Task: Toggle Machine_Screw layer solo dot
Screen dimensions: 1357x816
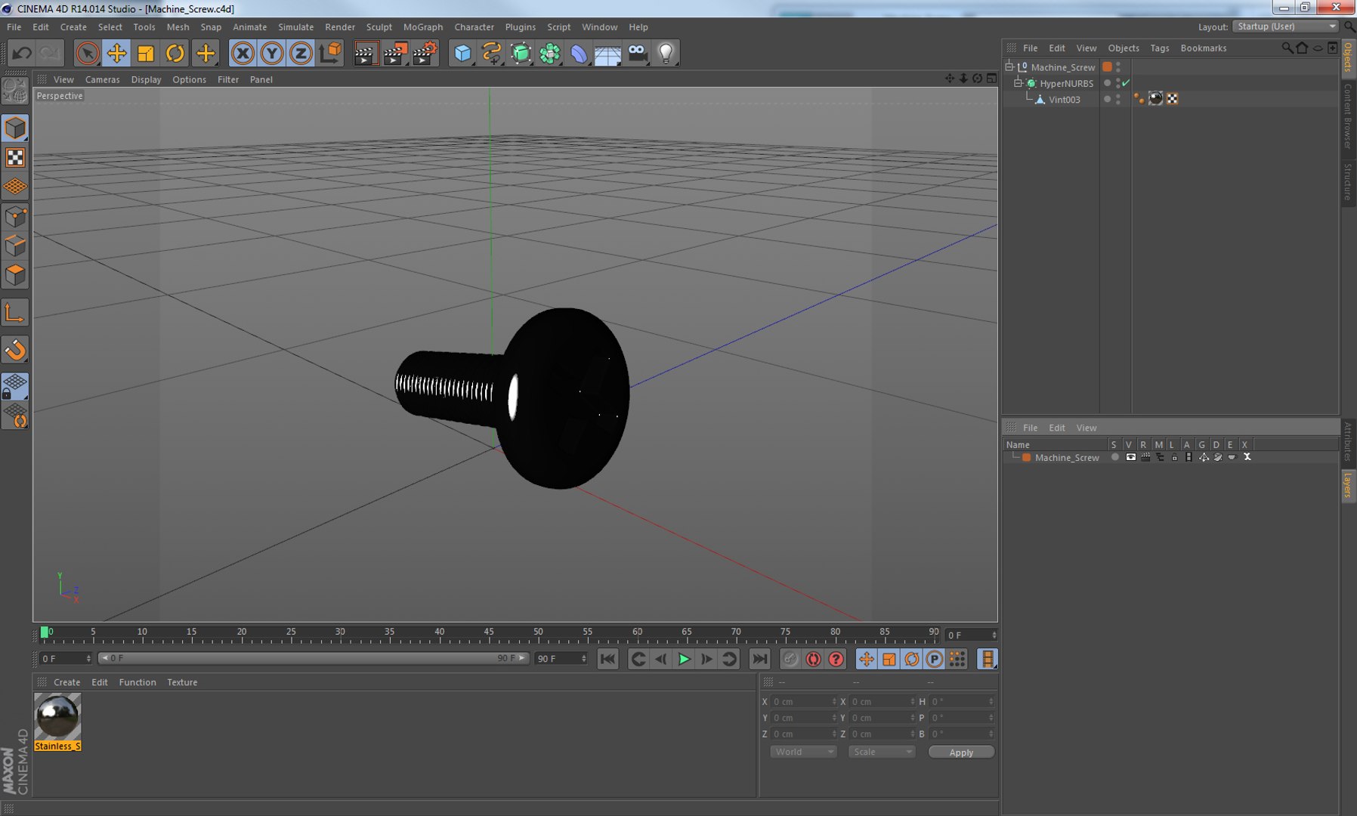Action: pos(1114,457)
